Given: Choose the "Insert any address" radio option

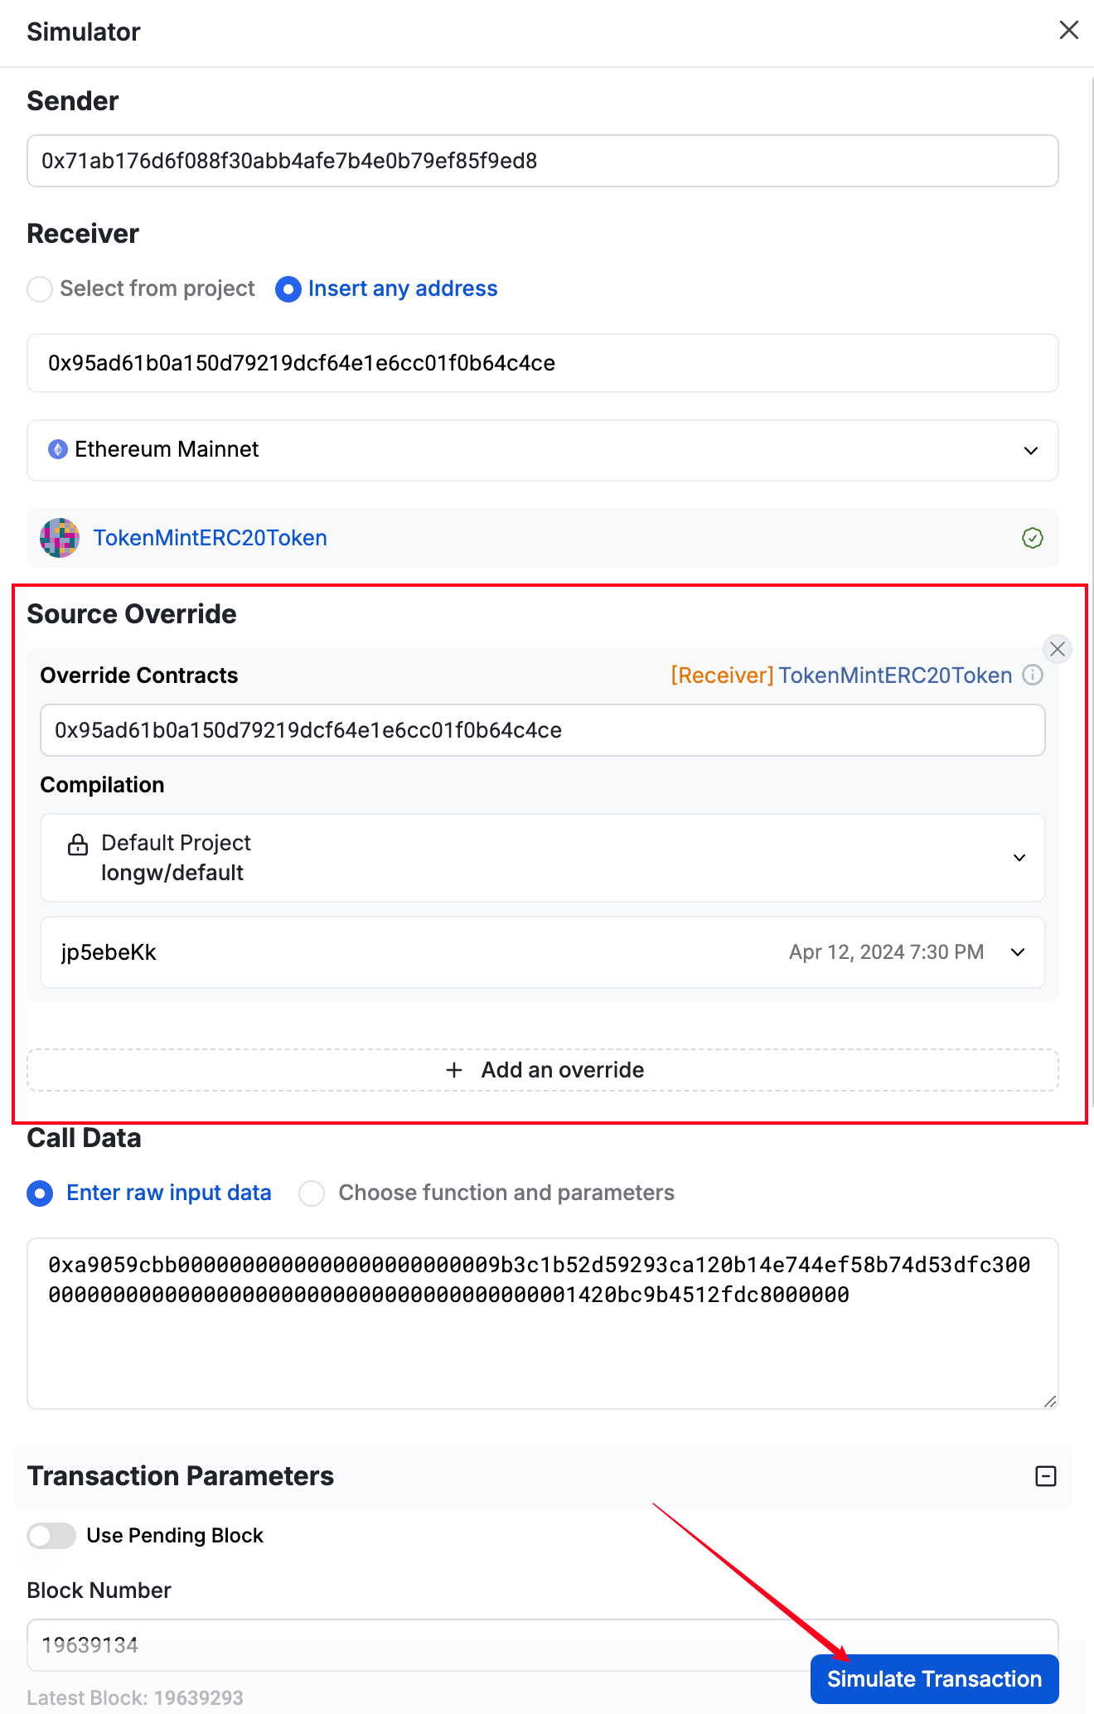Looking at the screenshot, I should coord(288,289).
